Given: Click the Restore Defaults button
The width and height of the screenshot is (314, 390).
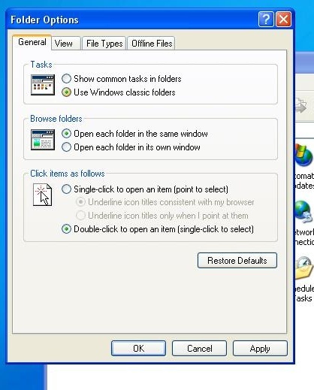Looking at the screenshot, I should coord(237,261).
